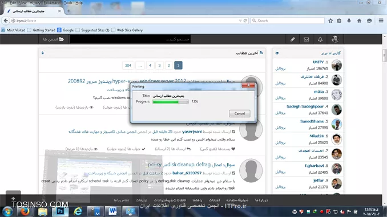Open Photoshop from the taskbar
The width and height of the screenshot is (387, 217).
(x=61, y=211)
